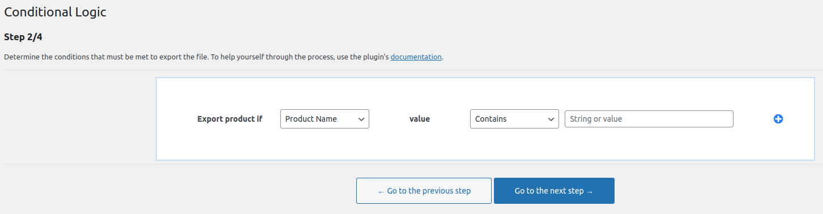Focus the String or value field
The image size is (823, 214).
tap(649, 119)
